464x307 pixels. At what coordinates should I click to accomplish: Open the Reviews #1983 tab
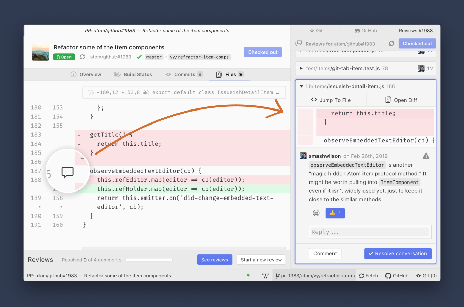point(416,30)
